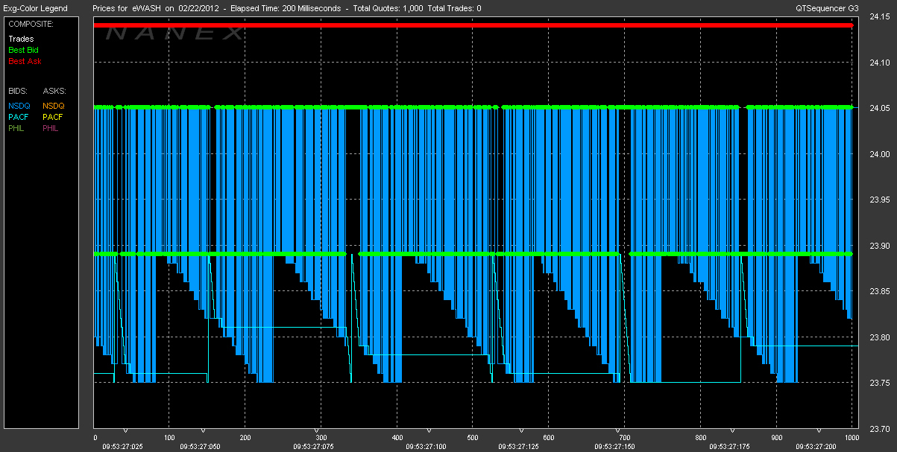
Task: Select NSDQ under the BIDS column
Action: click(19, 106)
